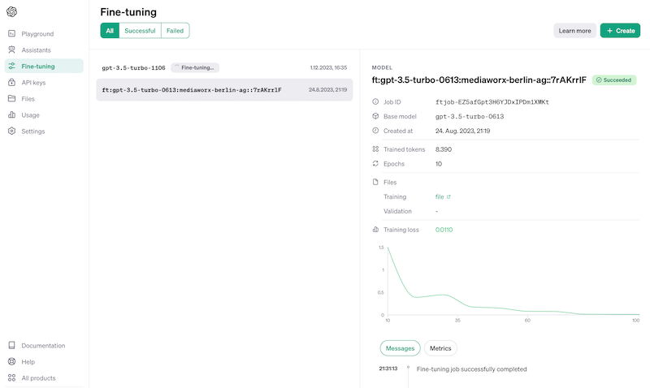650x388 pixels.
Task: Filter jobs by Successful
Action: click(140, 31)
